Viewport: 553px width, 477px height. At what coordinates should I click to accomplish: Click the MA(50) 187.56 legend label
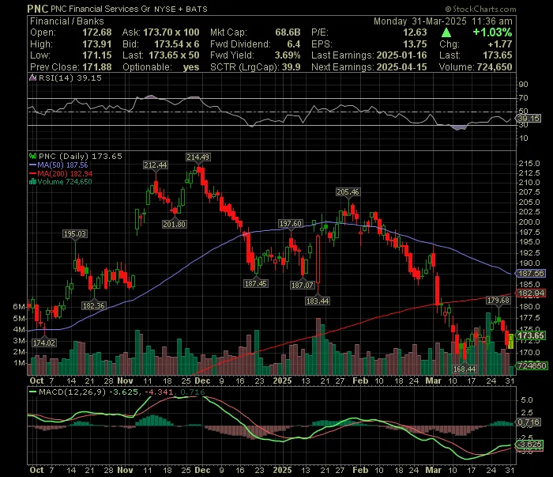tap(62, 165)
